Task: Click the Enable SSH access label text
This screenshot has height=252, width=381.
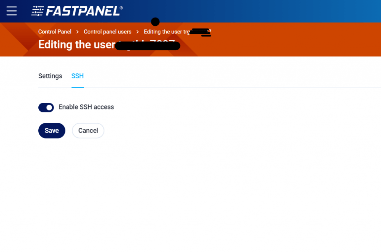Action: (86, 107)
